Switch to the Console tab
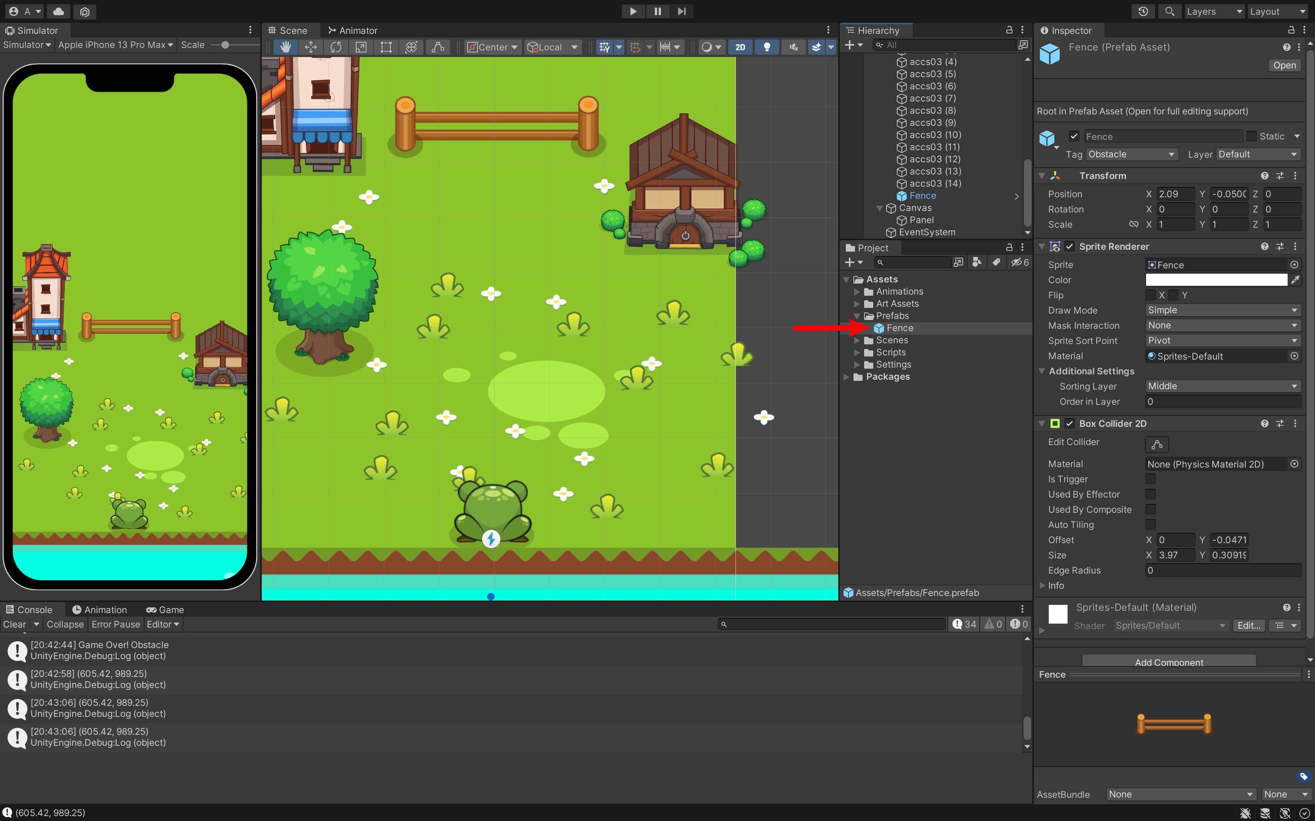This screenshot has height=821, width=1315. 29,610
